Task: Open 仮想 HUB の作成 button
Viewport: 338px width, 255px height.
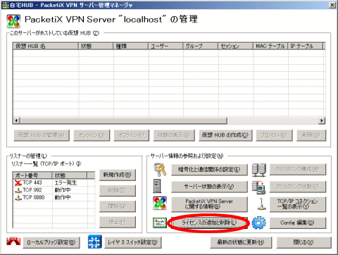Action: tap(225, 135)
